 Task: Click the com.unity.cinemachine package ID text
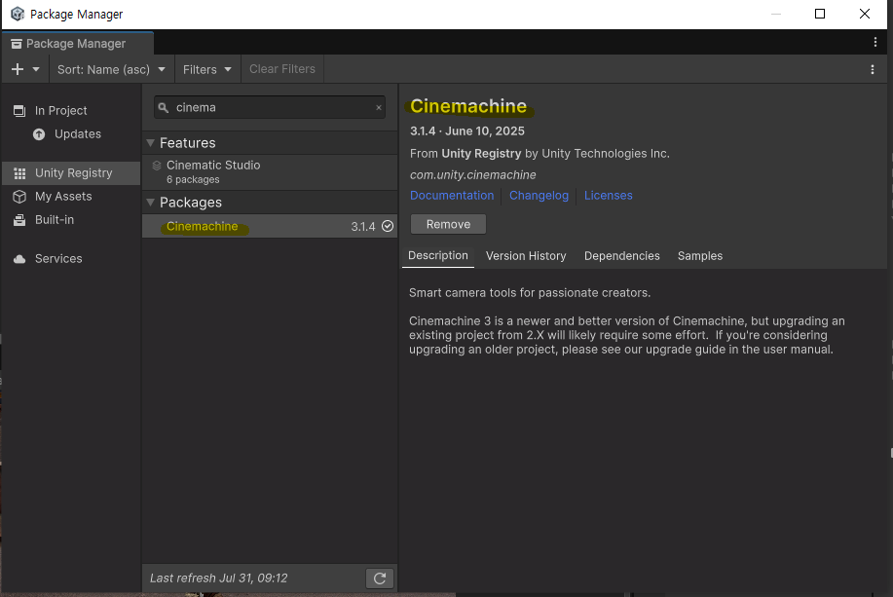point(472,175)
